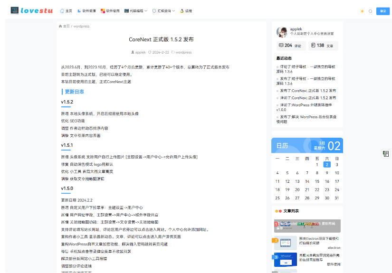Click the 2024-2-22 date meta

(159, 52)
